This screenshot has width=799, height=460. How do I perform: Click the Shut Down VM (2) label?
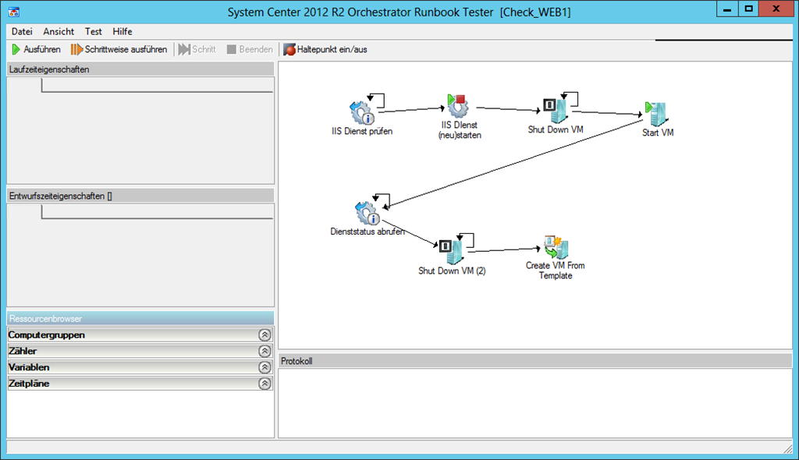(452, 271)
